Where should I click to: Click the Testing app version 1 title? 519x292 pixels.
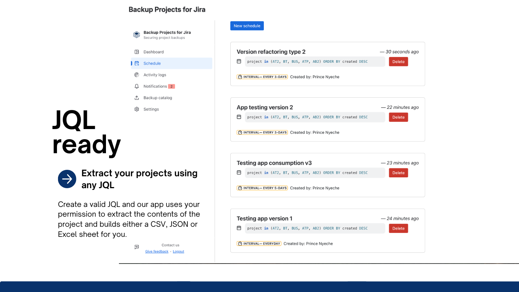(265, 218)
